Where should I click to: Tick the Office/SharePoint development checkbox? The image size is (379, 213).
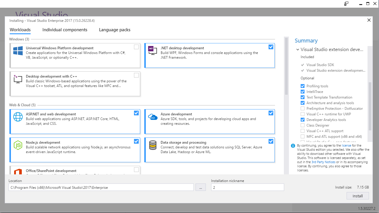pyautogui.click(x=136, y=170)
